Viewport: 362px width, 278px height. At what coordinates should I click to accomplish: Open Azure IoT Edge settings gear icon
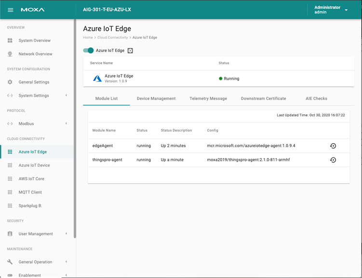pyautogui.click(x=130, y=51)
